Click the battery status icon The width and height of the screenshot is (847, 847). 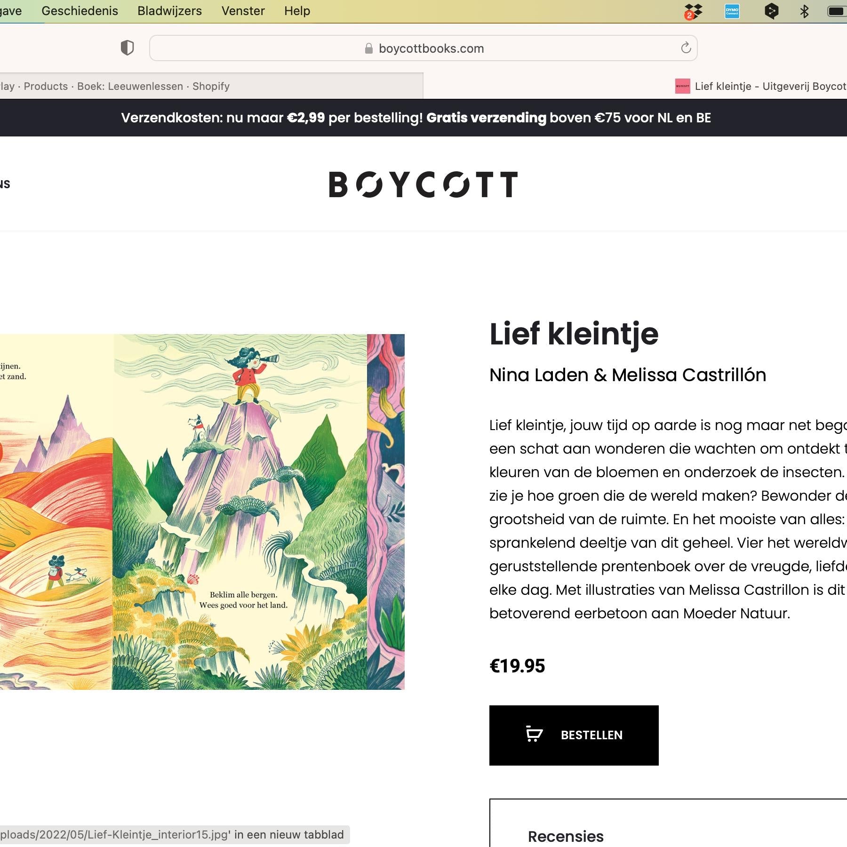coord(837,11)
